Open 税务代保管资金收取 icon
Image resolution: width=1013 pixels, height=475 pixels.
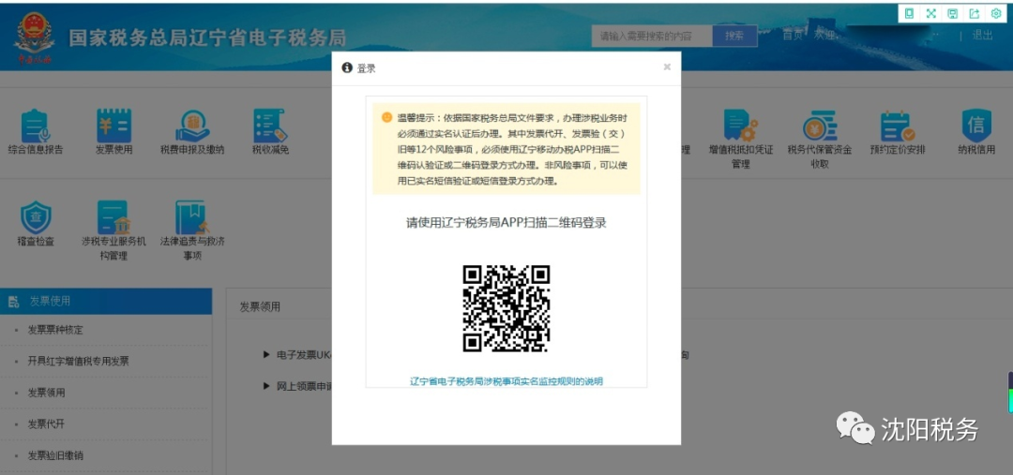pyautogui.click(x=819, y=126)
